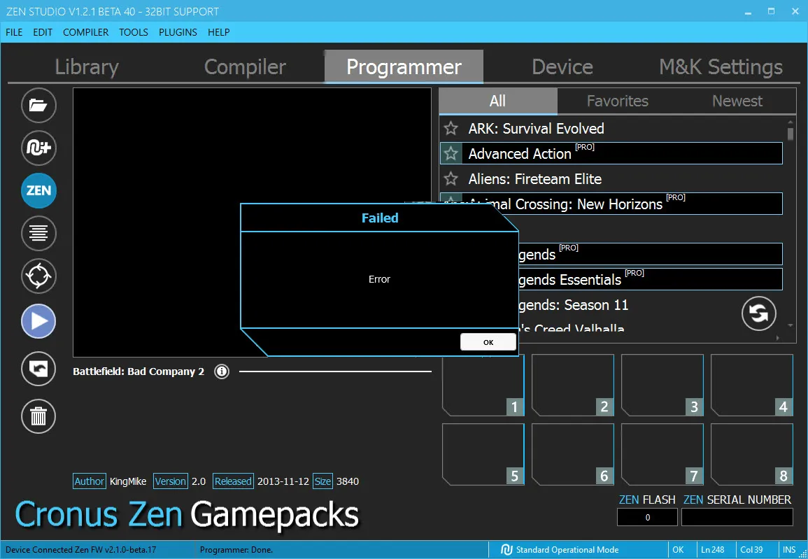Select the add gamepack sidebar icon
This screenshot has height=559, width=808.
(x=38, y=148)
